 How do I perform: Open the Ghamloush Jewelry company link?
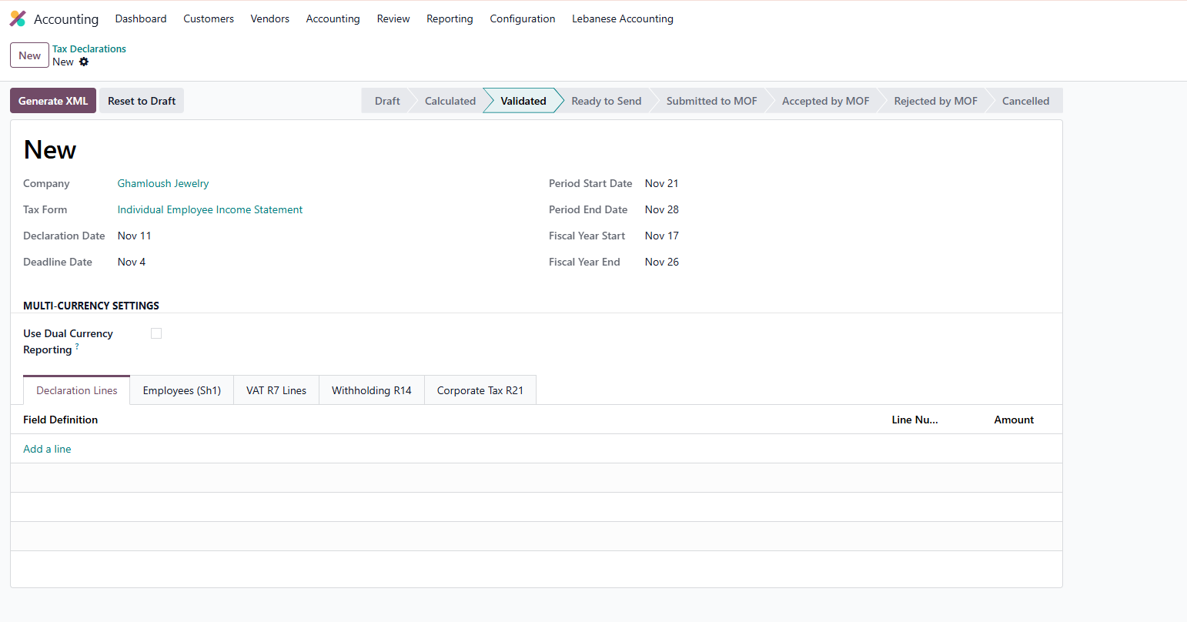(x=163, y=183)
